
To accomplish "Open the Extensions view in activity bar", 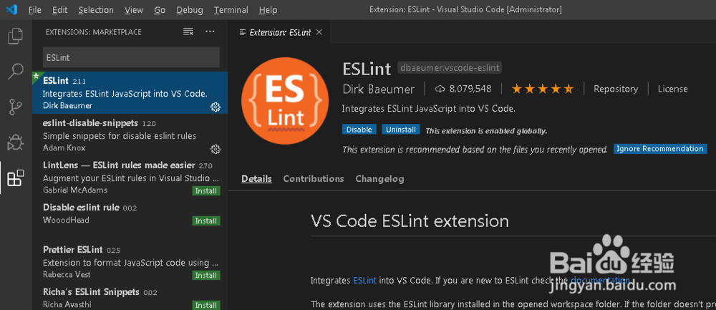I will [16, 178].
